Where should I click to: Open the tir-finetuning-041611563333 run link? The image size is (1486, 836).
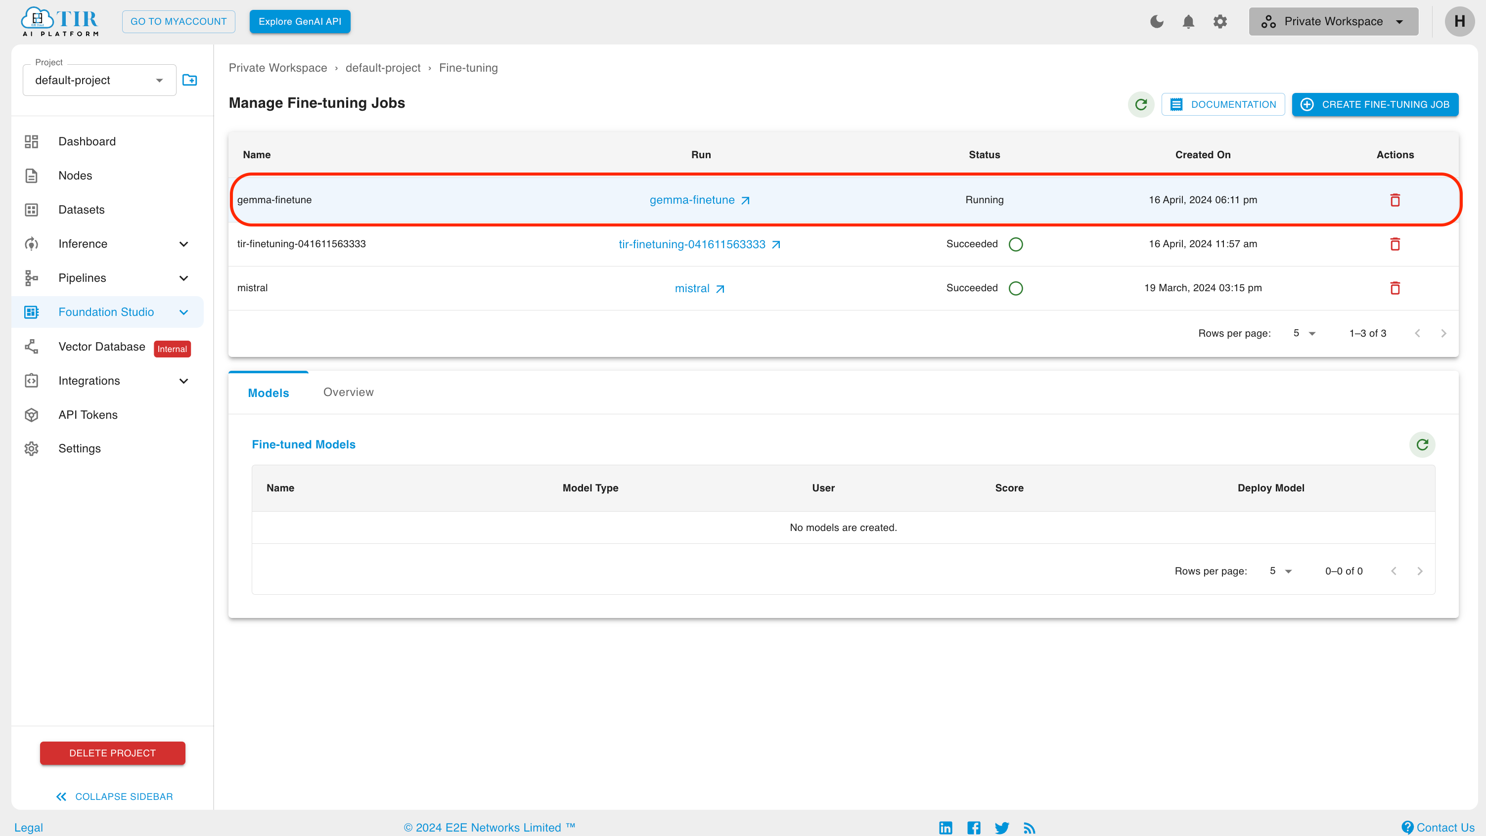700,244
